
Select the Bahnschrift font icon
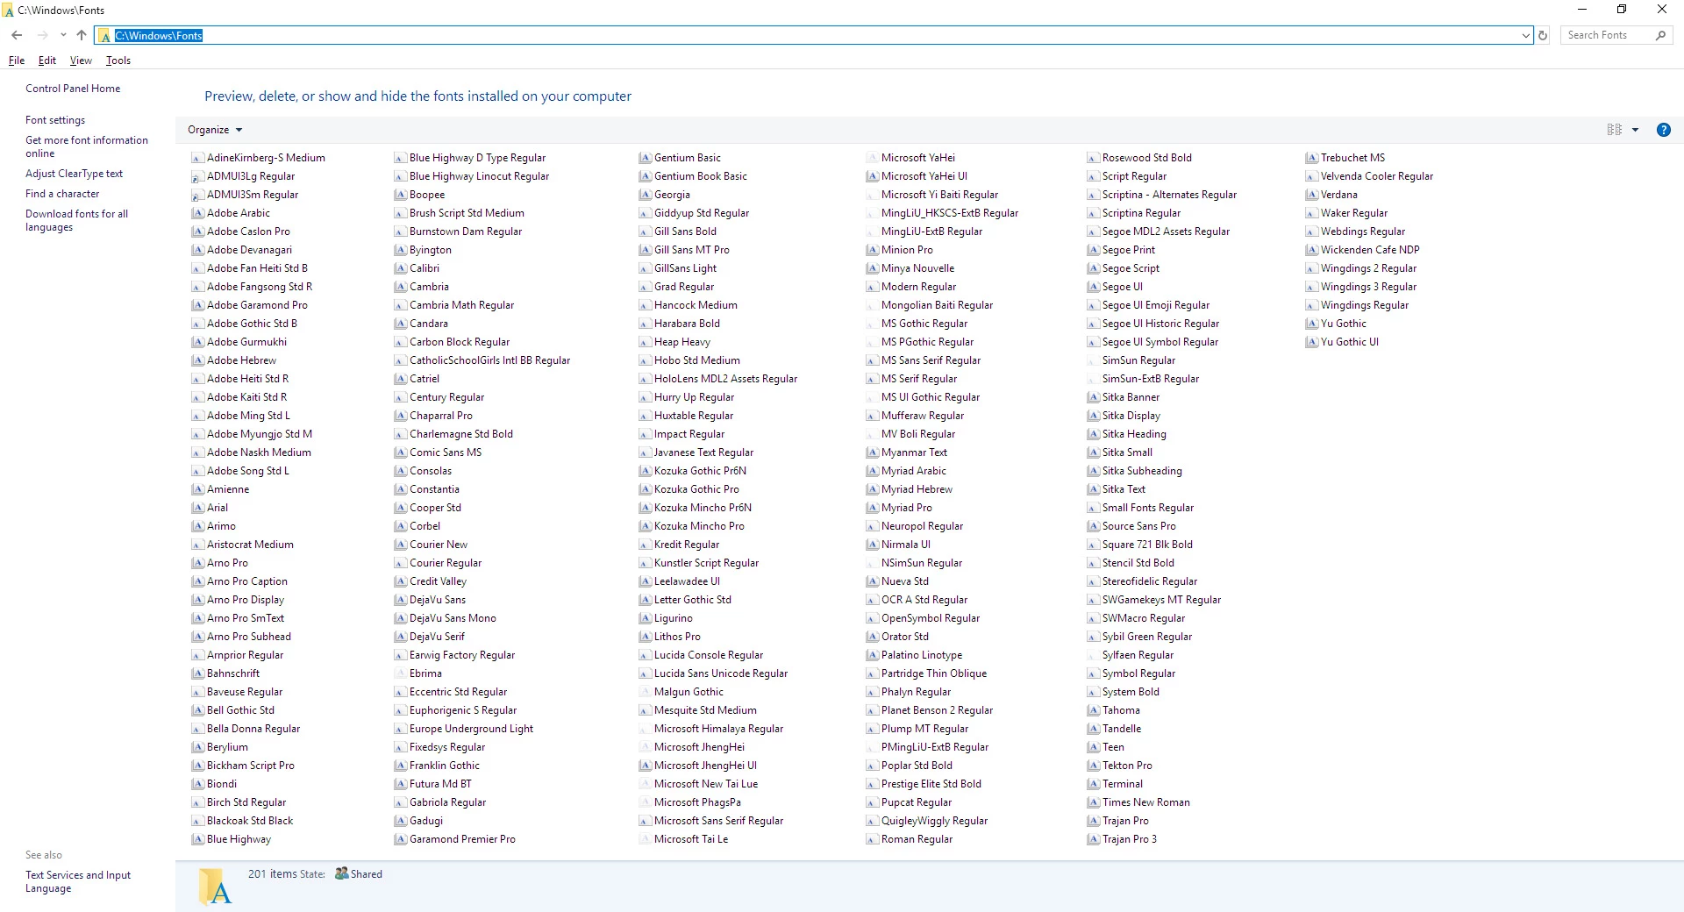[x=198, y=673]
